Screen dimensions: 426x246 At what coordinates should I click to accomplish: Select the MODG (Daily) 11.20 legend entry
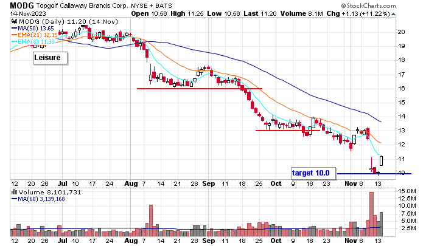[x=68, y=21]
